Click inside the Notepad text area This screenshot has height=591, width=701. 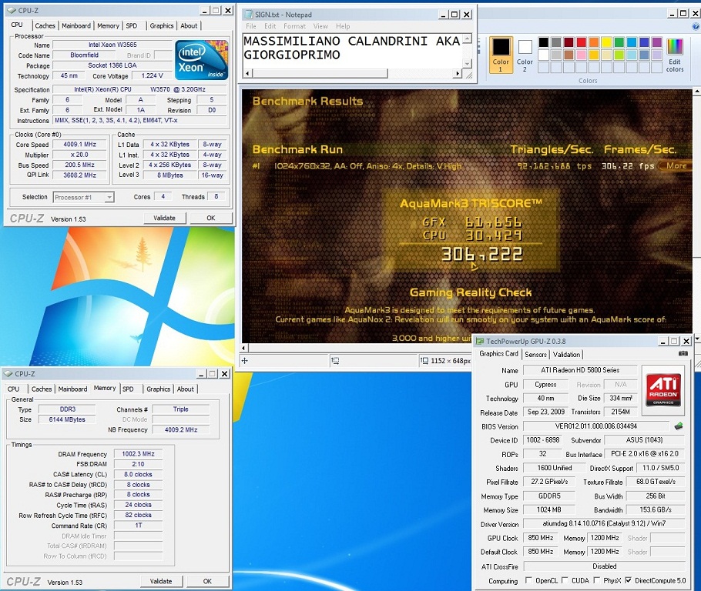(x=352, y=52)
